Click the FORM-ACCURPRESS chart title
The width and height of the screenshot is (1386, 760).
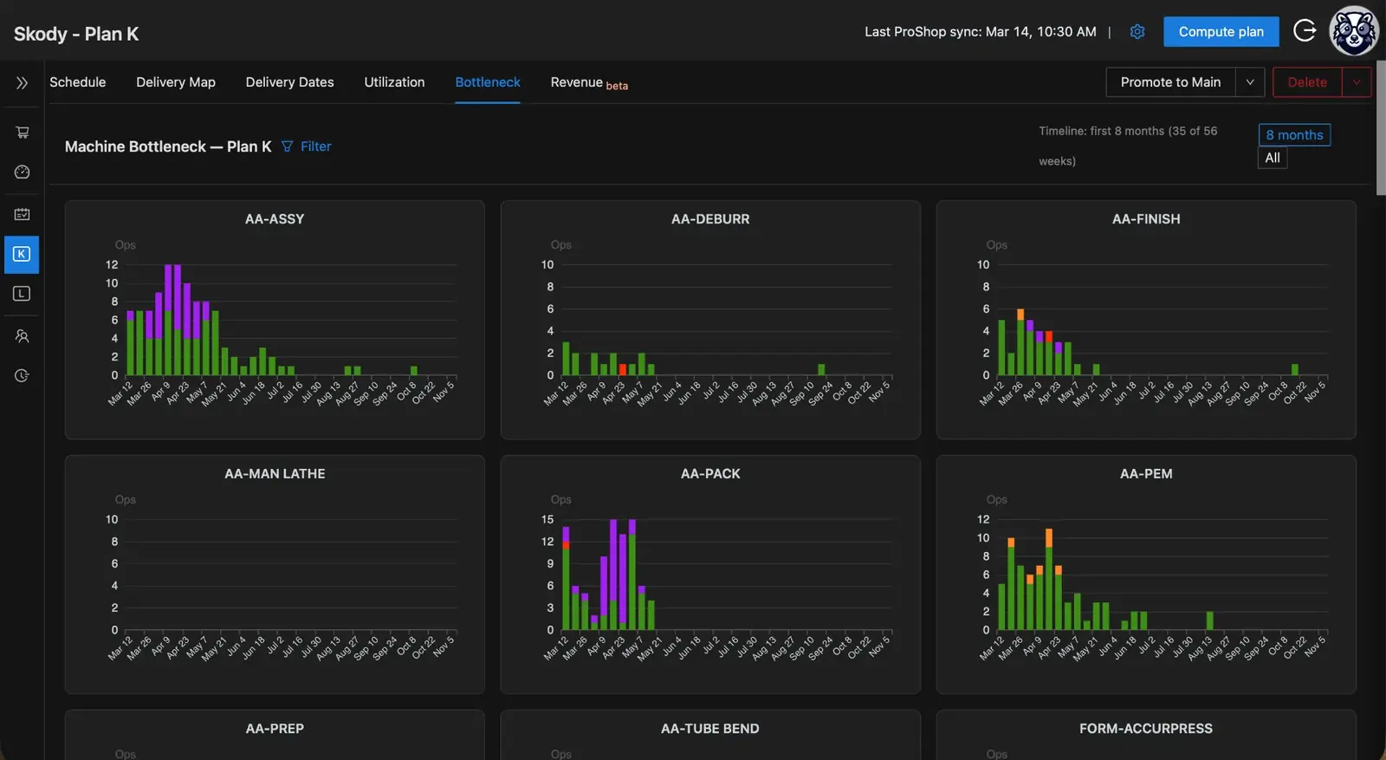click(x=1146, y=729)
